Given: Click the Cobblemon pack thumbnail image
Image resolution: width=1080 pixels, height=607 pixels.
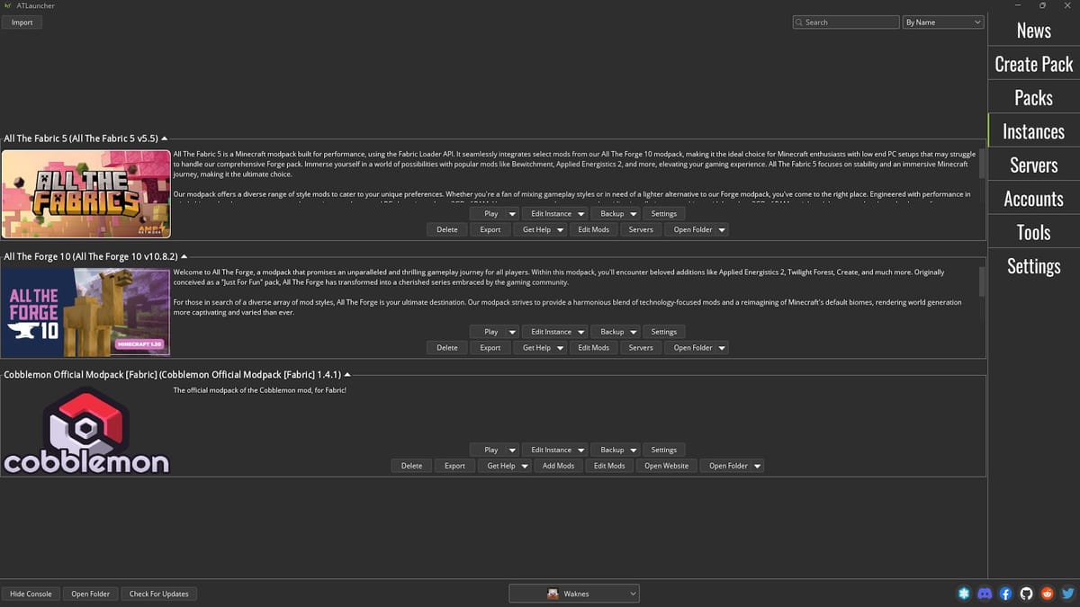Looking at the screenshot, I should click(x=85, y=432).
